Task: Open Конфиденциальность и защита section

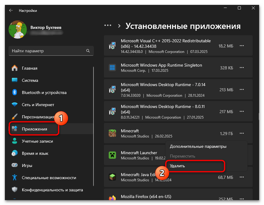Action: (x=52, y=190)
